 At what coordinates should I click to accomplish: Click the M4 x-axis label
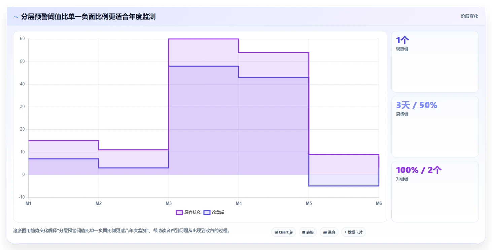(x=239, y=204)
